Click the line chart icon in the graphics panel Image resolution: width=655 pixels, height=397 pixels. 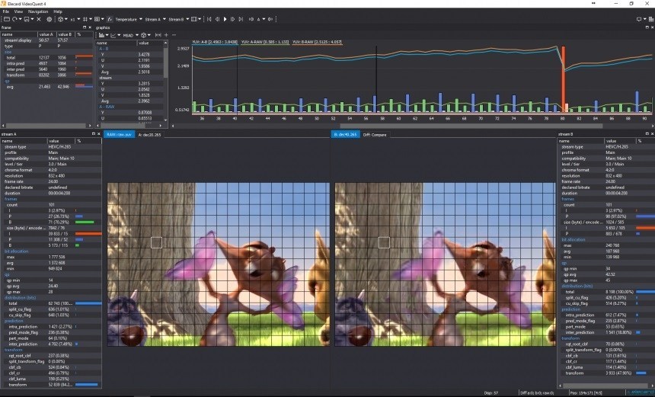coord(113,35)
